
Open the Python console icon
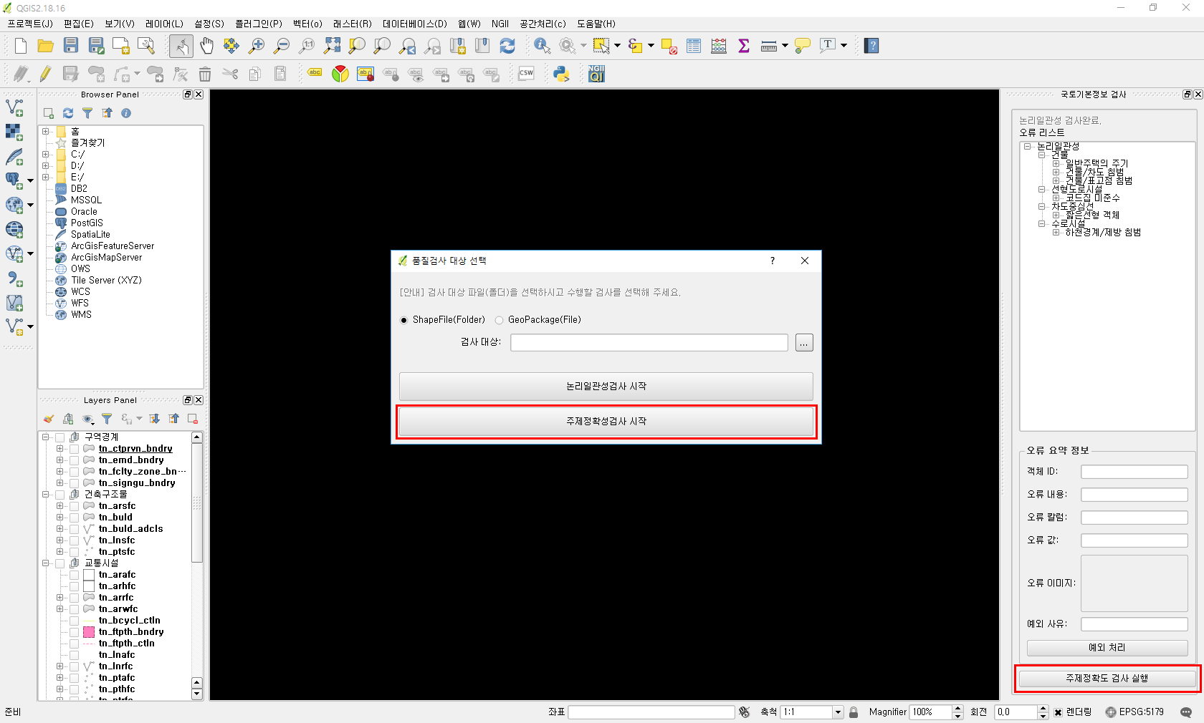tap(561, 74)
